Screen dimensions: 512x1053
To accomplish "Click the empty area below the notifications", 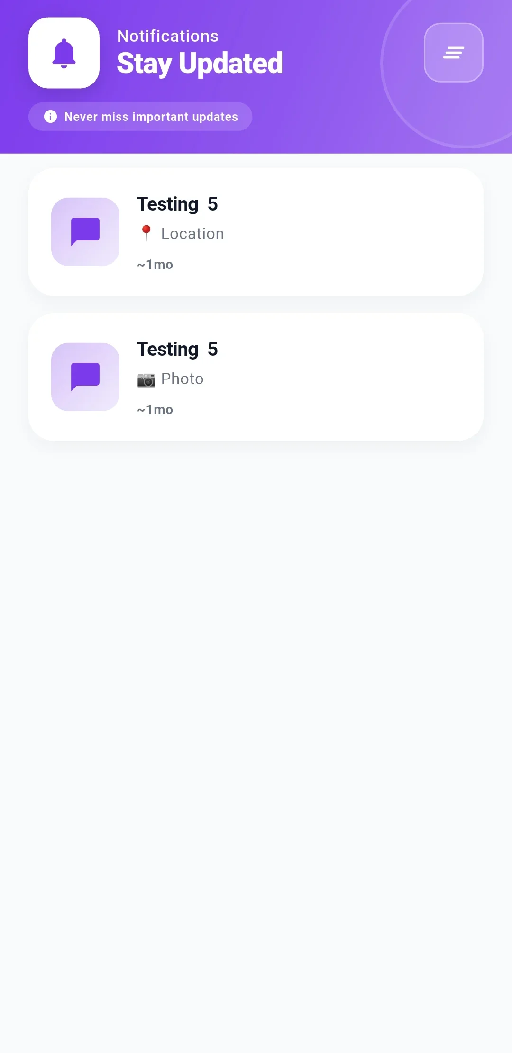I will coord(256,711).
